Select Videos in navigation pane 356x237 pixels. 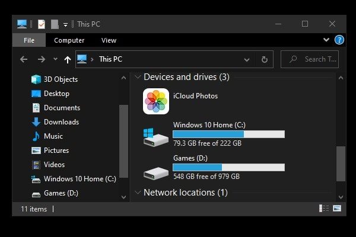(x=48, y=165)
